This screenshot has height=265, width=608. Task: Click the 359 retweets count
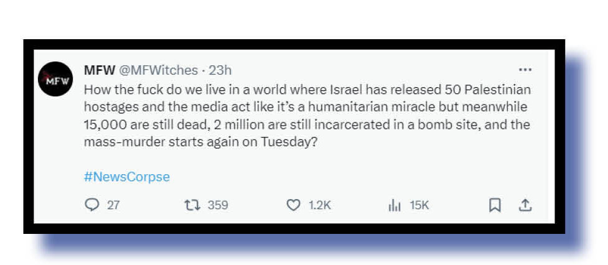(x=217, y=205)
